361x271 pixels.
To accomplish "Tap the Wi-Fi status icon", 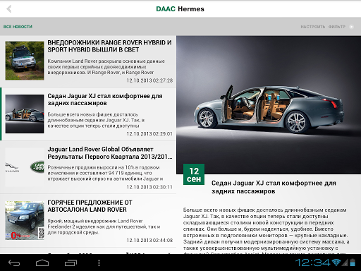I will click(x=336, y=263).
